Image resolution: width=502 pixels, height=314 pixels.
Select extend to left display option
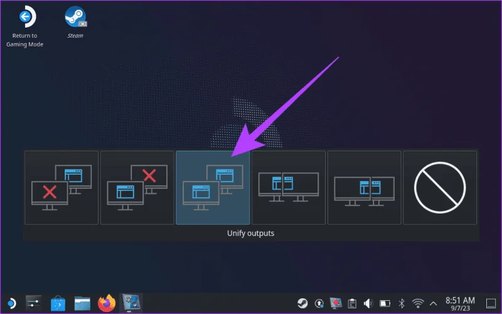coord(289,188)
